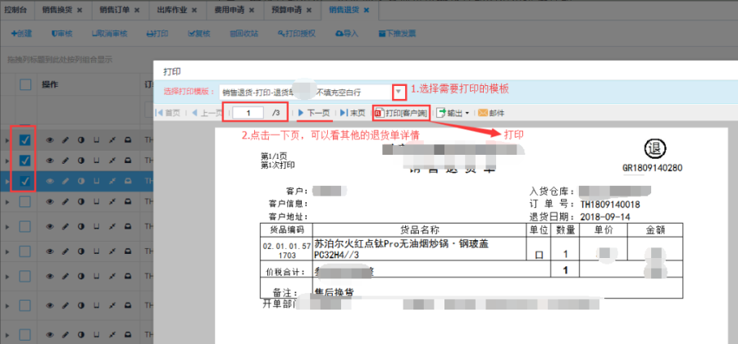Click the pencil edit icon in first row
Screen dimensions: 738x344
point(65,140)
